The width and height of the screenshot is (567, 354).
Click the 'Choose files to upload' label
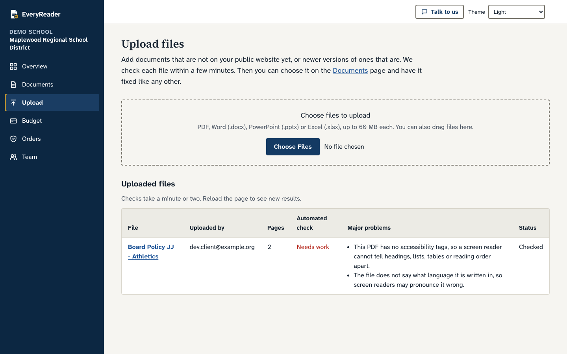click(335, 115)
